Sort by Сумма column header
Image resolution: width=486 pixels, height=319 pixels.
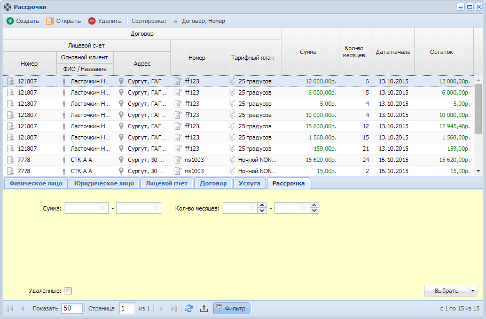(311, 52)
